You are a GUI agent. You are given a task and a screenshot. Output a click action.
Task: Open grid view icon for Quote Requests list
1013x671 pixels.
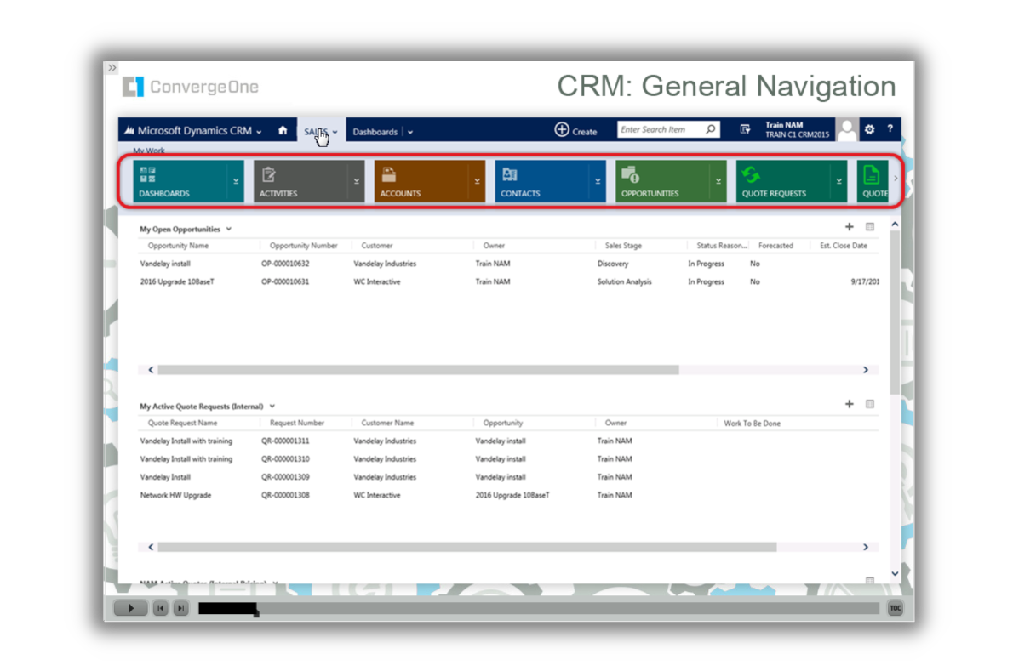pyautogui.click(x=870, y=404)
